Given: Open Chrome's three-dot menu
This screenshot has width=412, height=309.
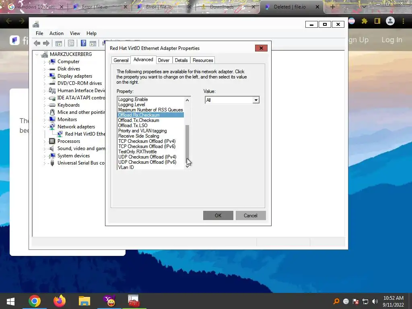Looking at the screenshot, I should 403,21.
